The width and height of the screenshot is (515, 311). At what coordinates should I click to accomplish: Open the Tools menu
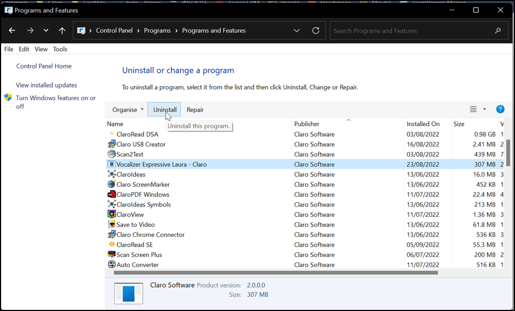tap(60, 49)
